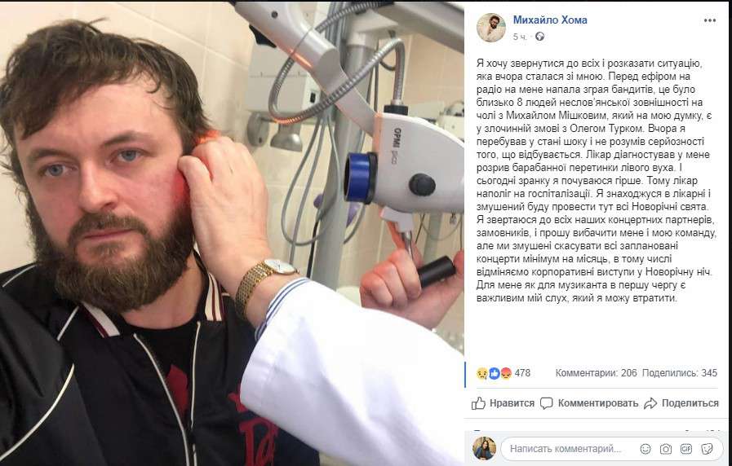This screenshot has height=466, width=732.
Task: Click the sad reaction emoji icon
Action: 482,373
